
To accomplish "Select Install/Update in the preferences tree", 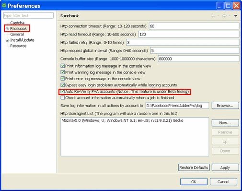I will pos(22,40).
